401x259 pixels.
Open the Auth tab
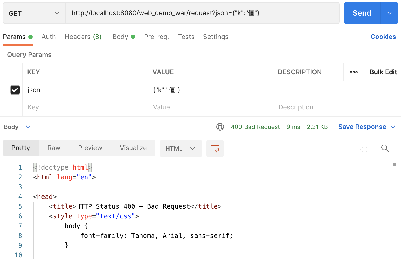coord(49,37)
